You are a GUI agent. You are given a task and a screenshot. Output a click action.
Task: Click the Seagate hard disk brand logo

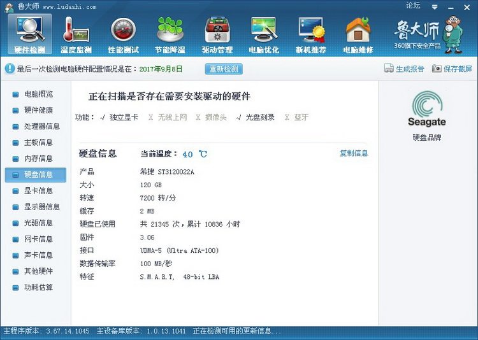tap(427, 109)
